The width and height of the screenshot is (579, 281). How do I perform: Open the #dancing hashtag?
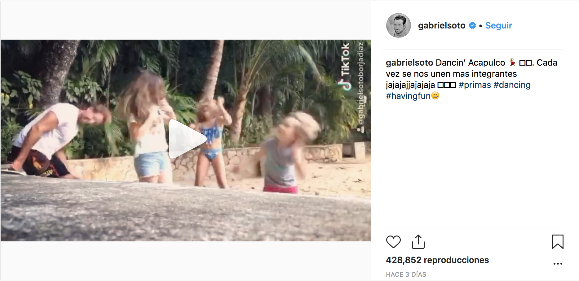point(512,85)
